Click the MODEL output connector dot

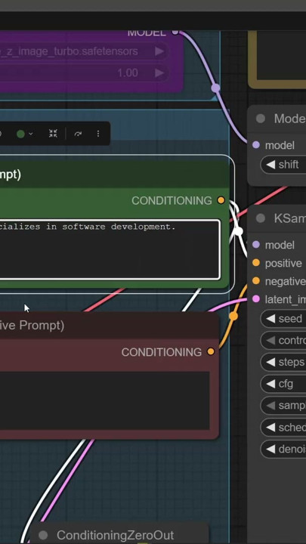pos(175,32)
